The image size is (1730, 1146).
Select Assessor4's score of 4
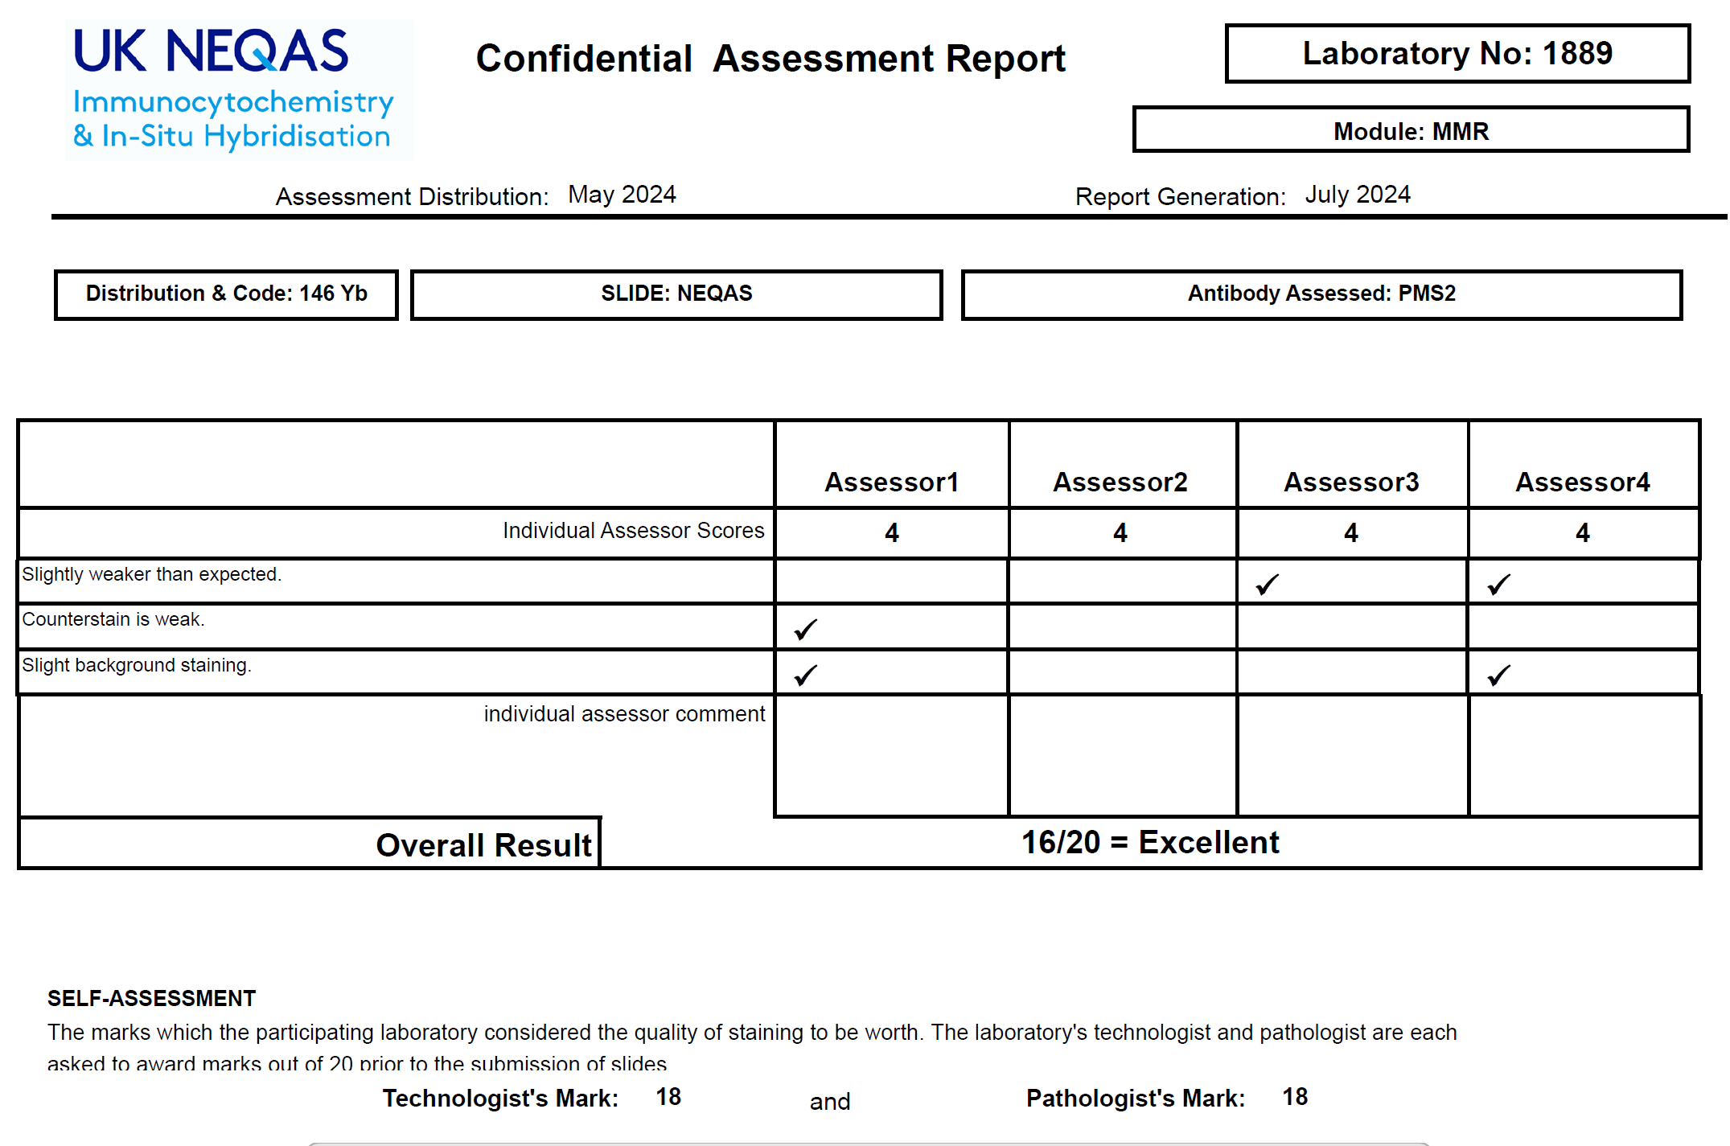tap(1582, 532)
